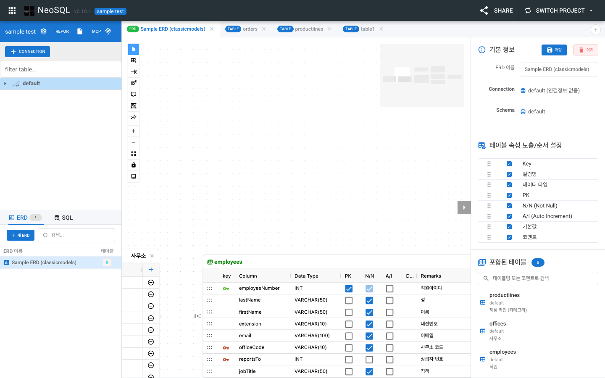Click the blue 저장 save button

coord(554,50)
